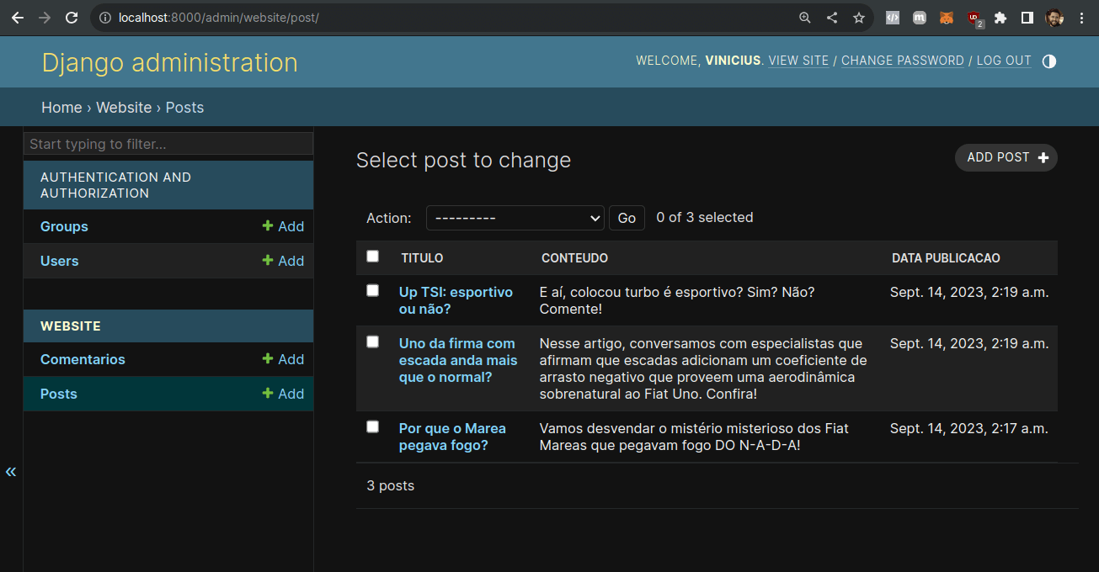1099x572 pixels.
Task: Go to Users in the sidebar
Action: [x=59, y=261]
